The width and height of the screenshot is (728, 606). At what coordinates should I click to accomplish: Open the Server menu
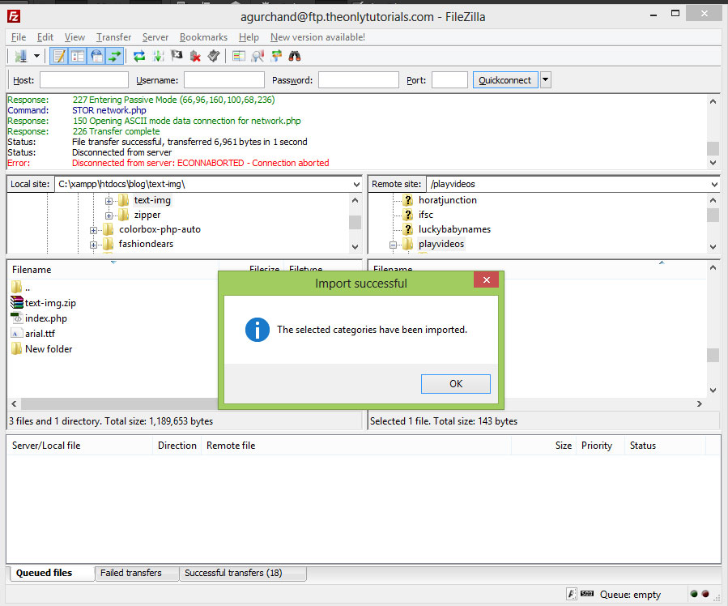click(155, 37)
